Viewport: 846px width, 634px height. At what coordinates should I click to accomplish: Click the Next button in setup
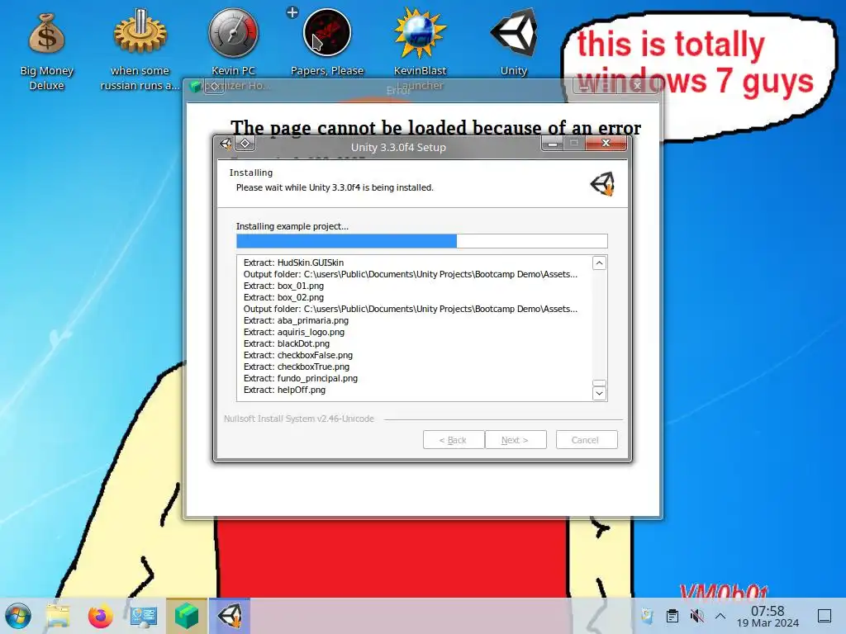coord(516,440)
